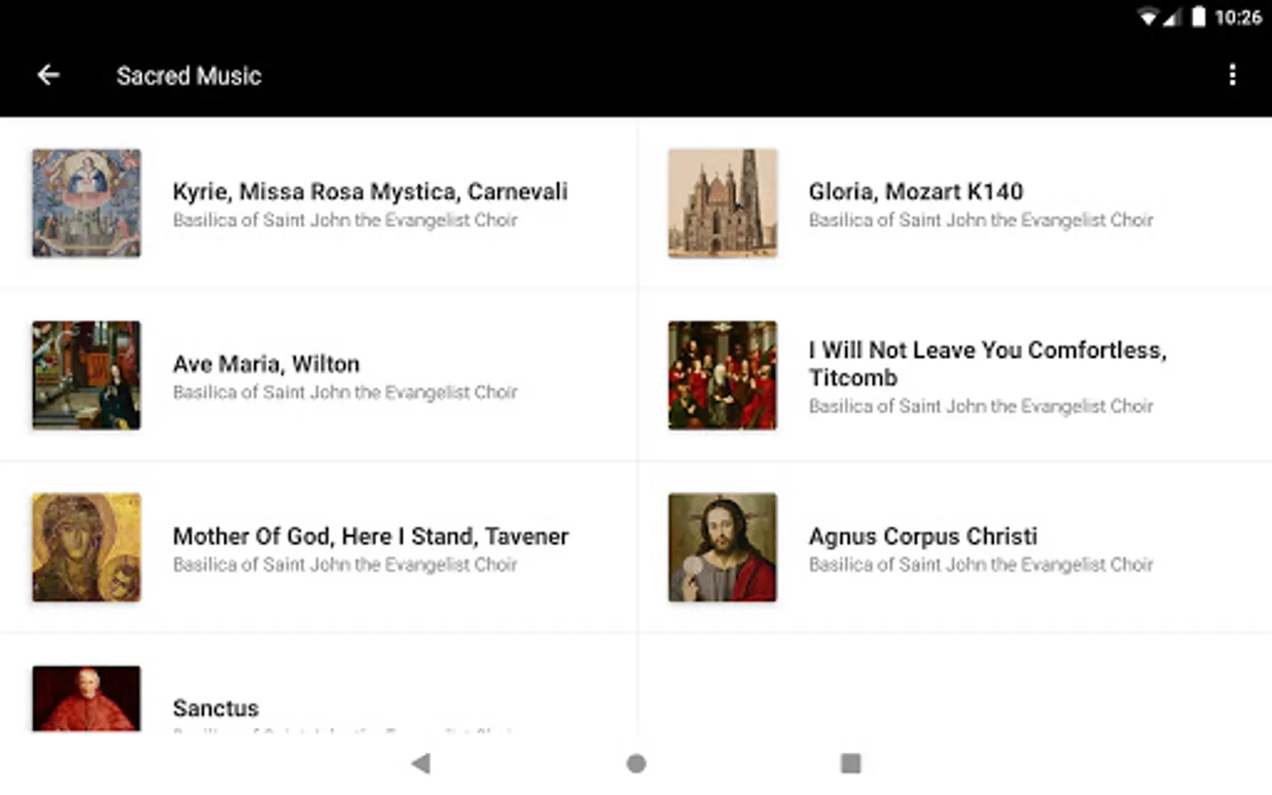Open the Agnus Corpus Christi title
1272x795 pixels.
(922, 536)
